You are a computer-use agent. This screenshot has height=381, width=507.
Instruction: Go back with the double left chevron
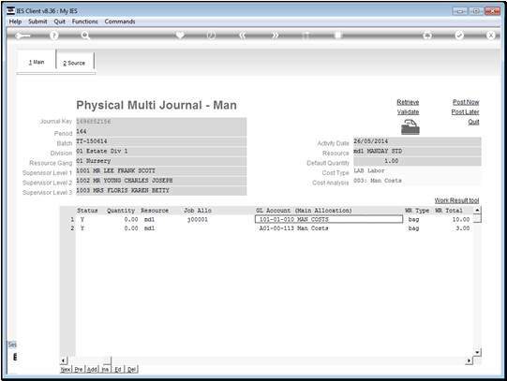pos(243,36)
